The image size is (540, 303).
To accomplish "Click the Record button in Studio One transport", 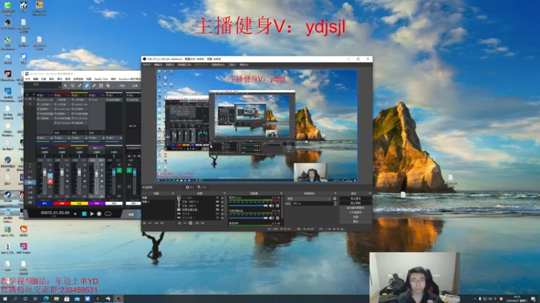I will tap(99, 213).
